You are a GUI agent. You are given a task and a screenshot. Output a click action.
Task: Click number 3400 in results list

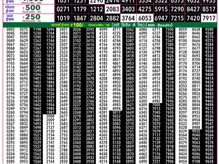[x=77, y=150]
